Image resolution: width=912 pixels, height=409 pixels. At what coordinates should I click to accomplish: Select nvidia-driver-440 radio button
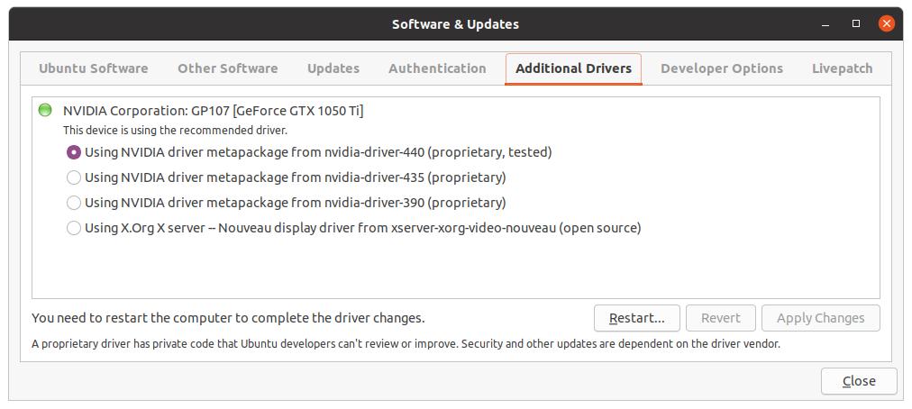74,152
